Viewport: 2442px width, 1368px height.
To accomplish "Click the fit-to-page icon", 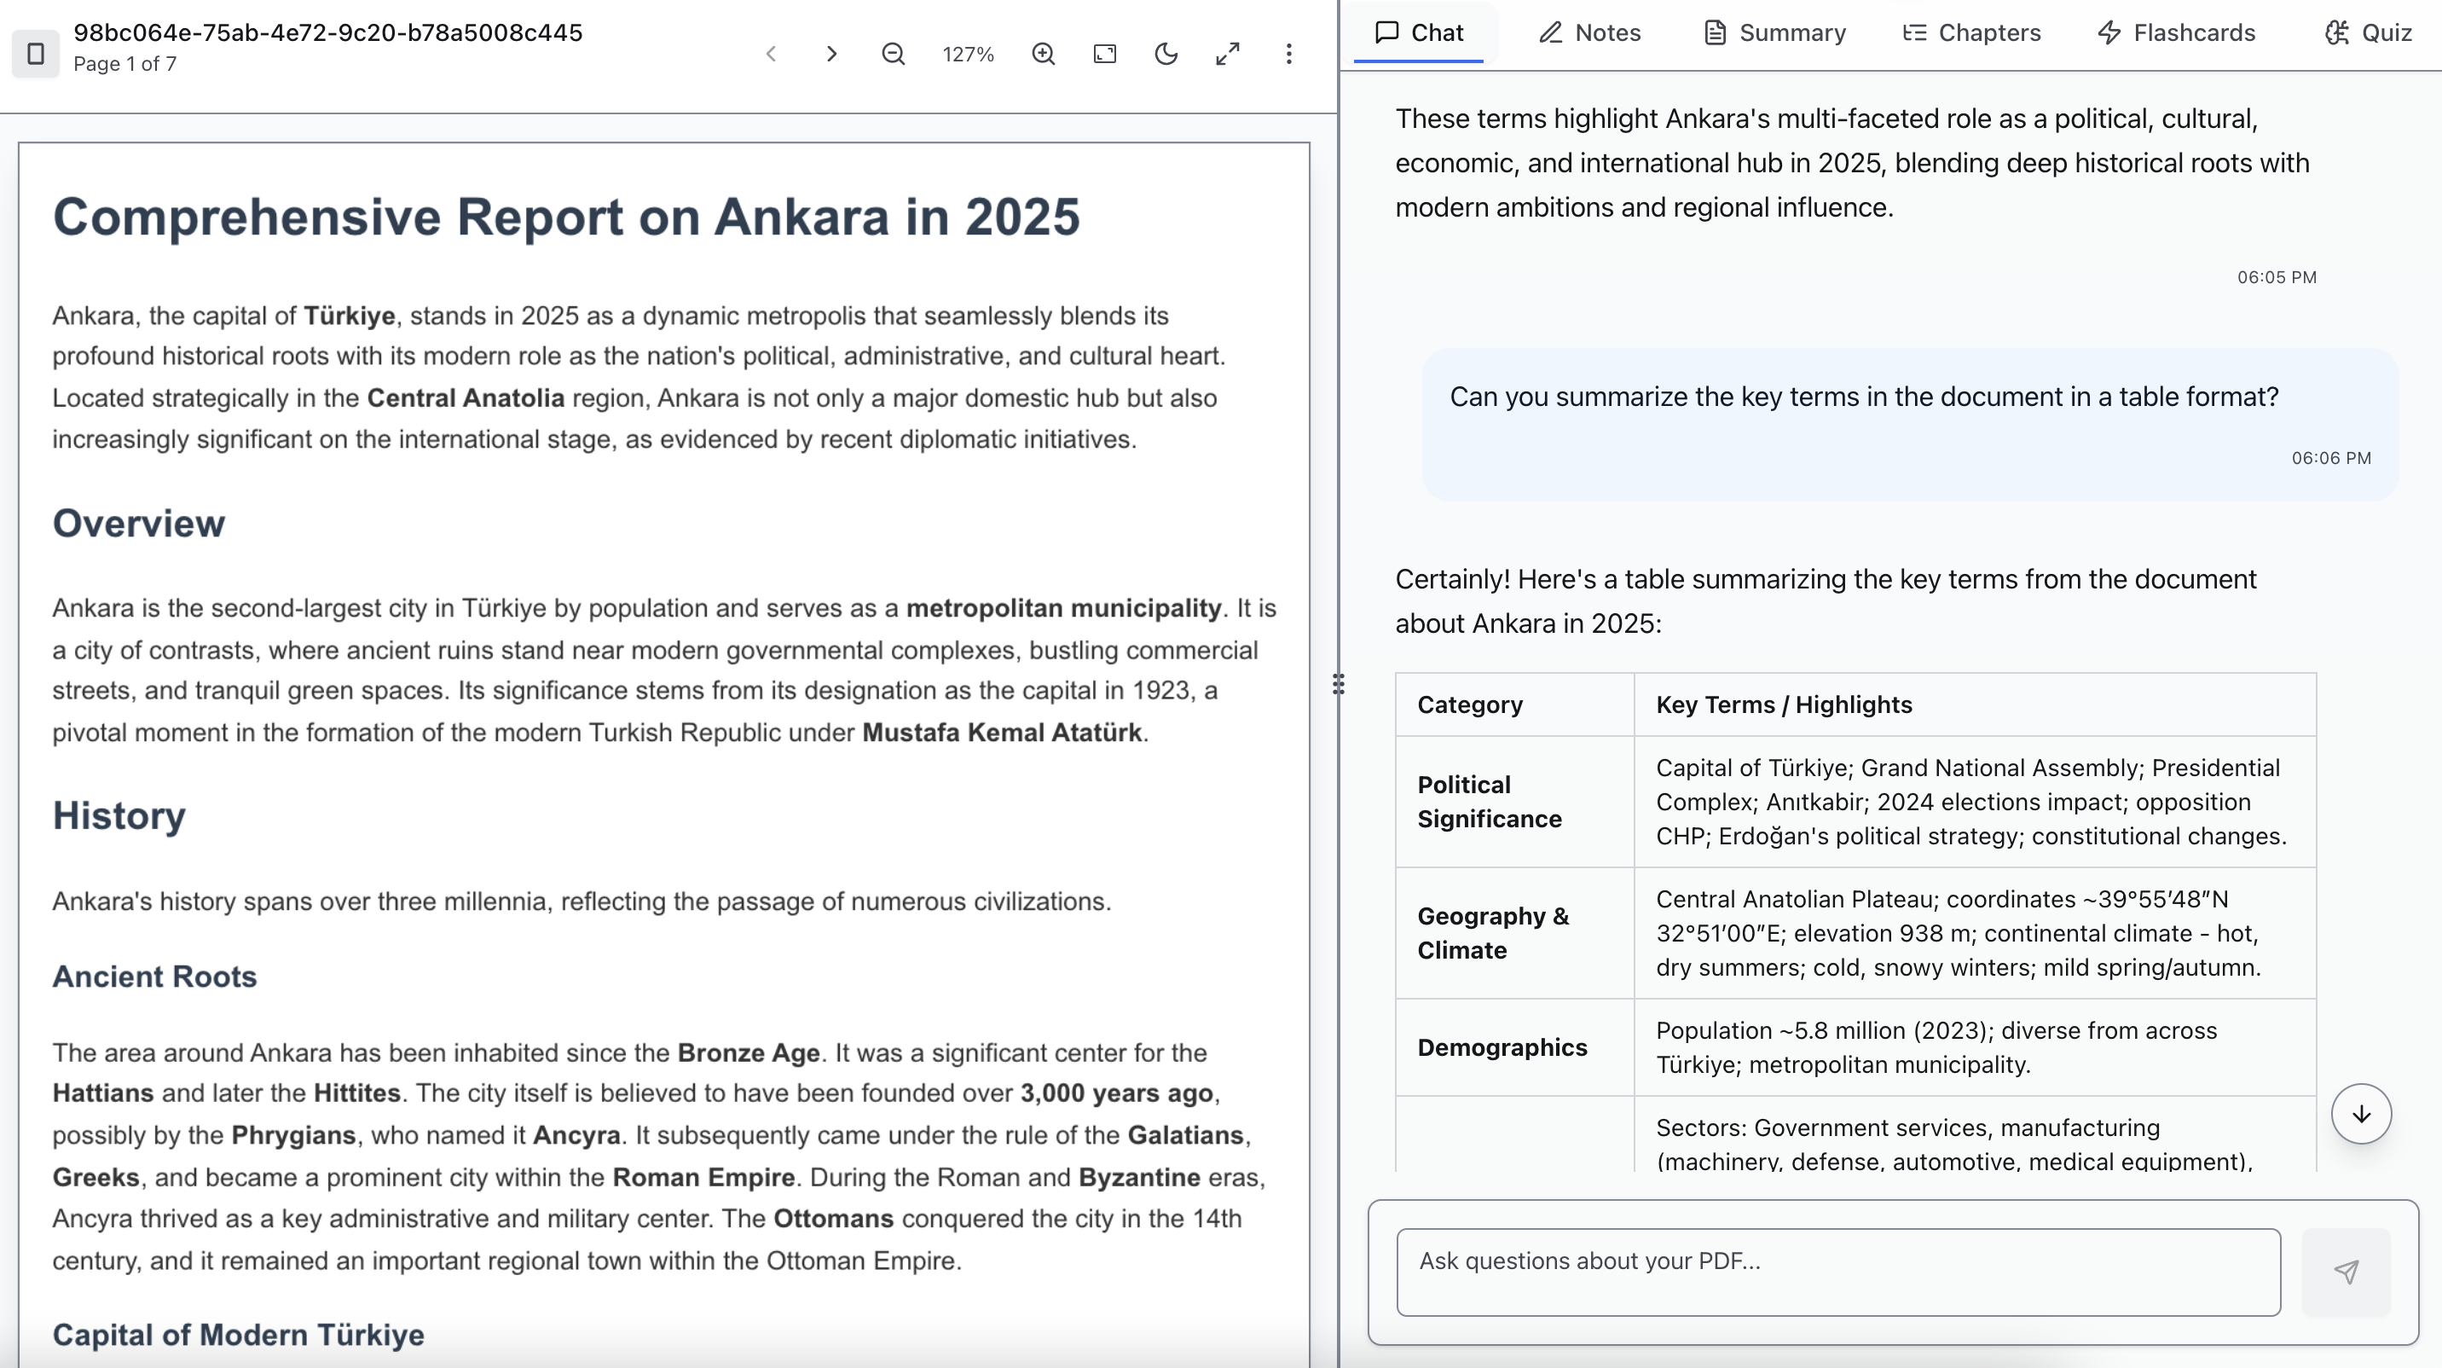I will tap(1104, 54).
